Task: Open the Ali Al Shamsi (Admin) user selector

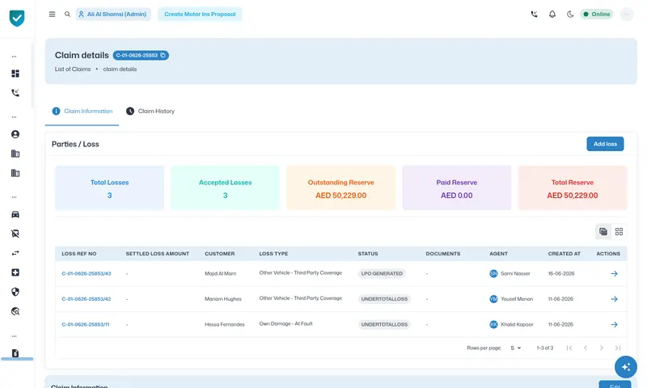Action: coord(113,14)
